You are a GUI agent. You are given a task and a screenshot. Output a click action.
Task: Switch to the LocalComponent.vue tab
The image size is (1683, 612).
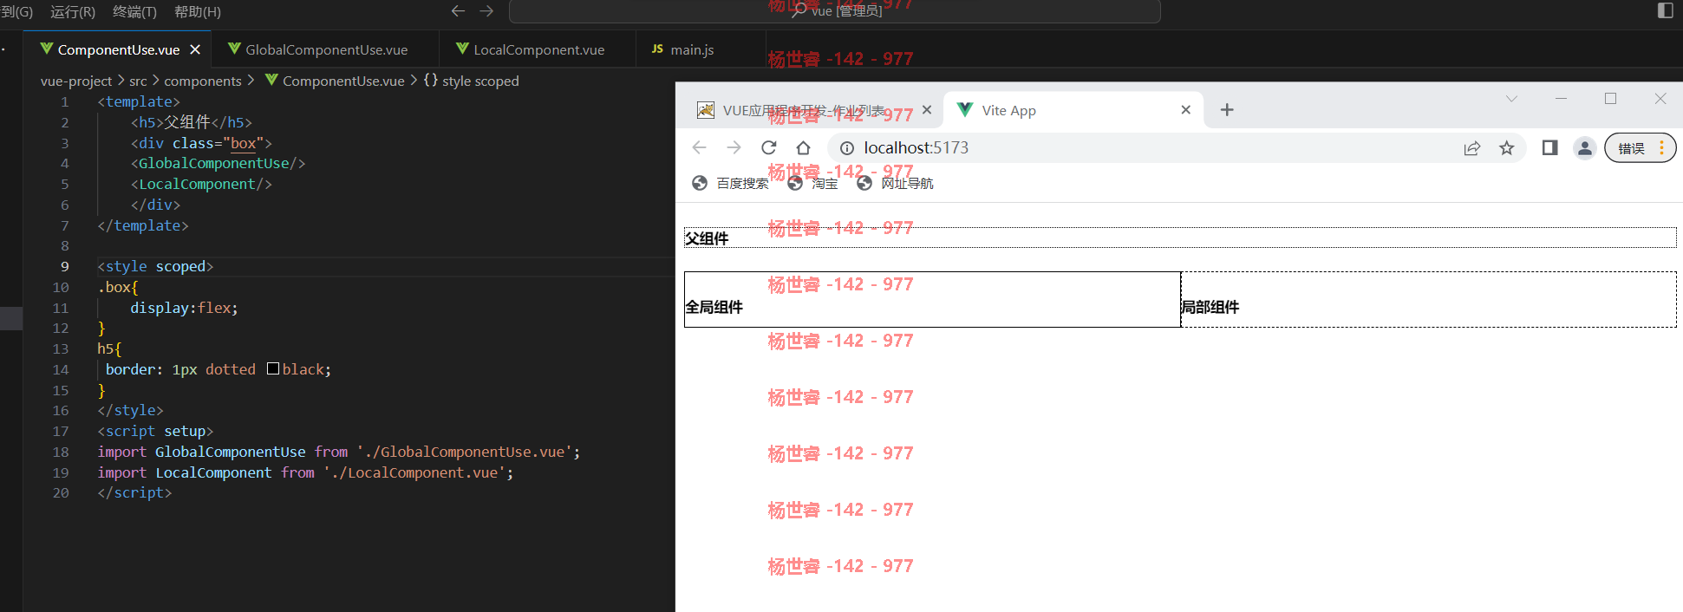click(x=538, y=49)
